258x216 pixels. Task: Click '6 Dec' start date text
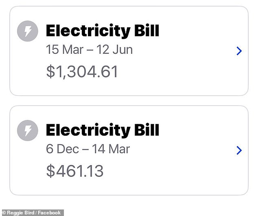pyautogui.click(x=62, y=149)
